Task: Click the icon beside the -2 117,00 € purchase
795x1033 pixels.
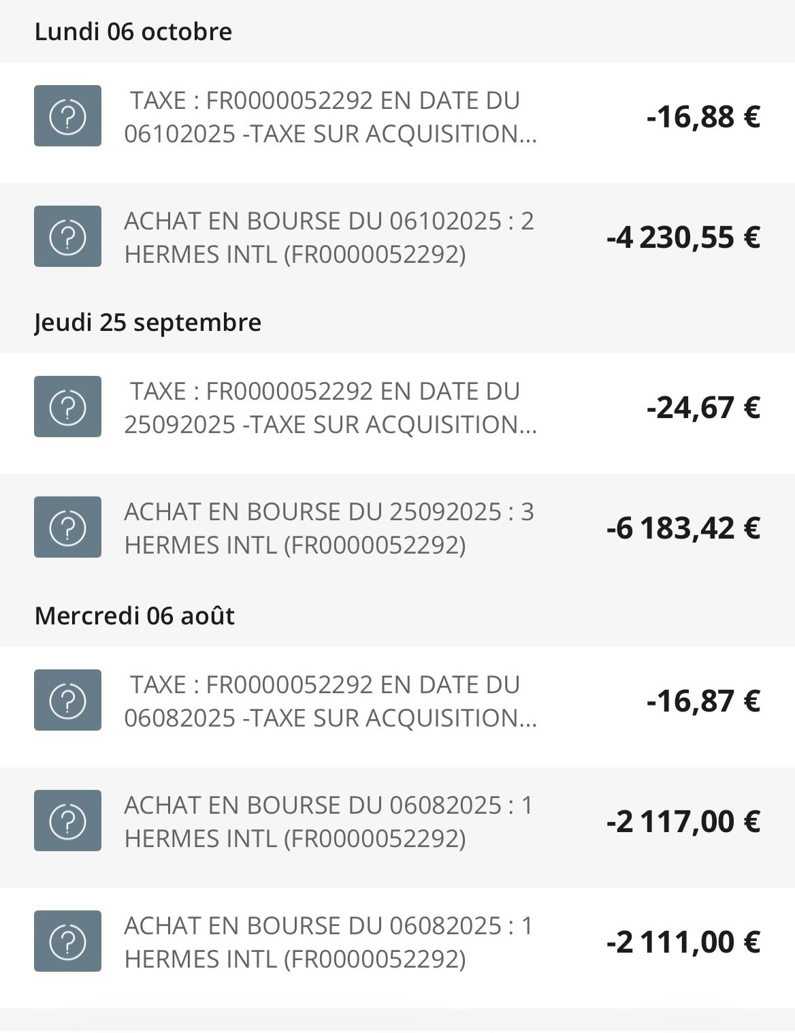Action: pyautogui.click(x=67, y=821)
